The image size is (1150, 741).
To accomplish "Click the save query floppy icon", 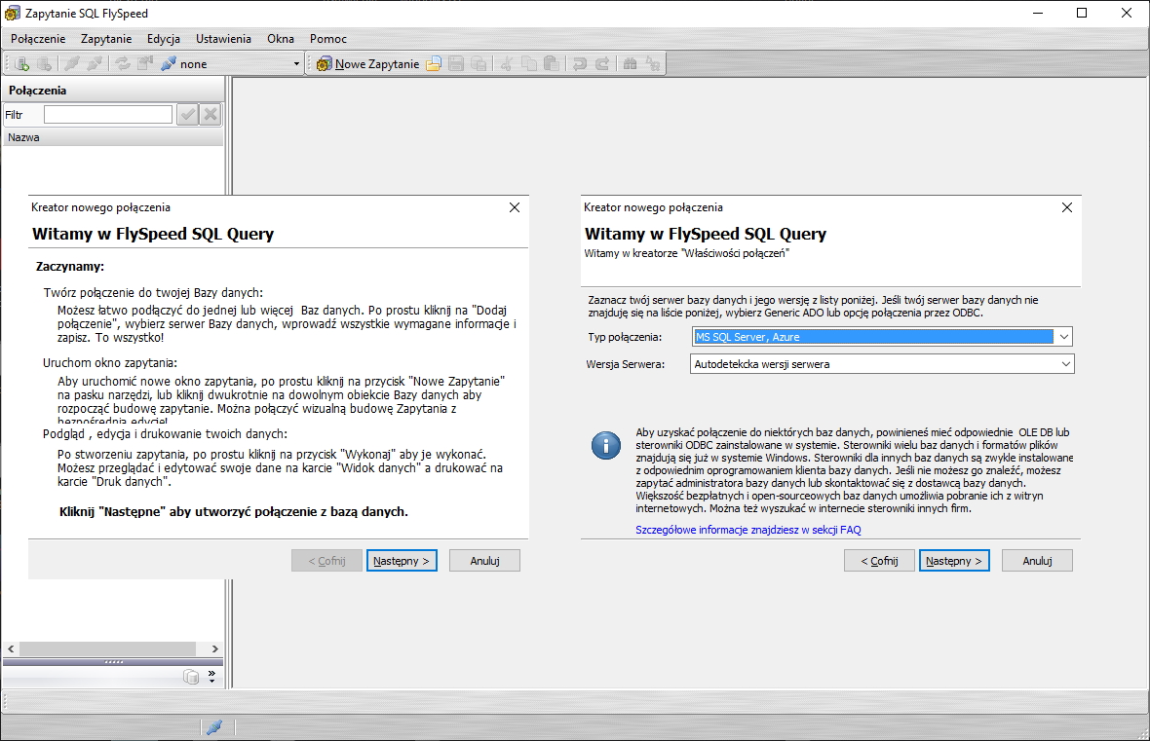I will coord(455,63).
